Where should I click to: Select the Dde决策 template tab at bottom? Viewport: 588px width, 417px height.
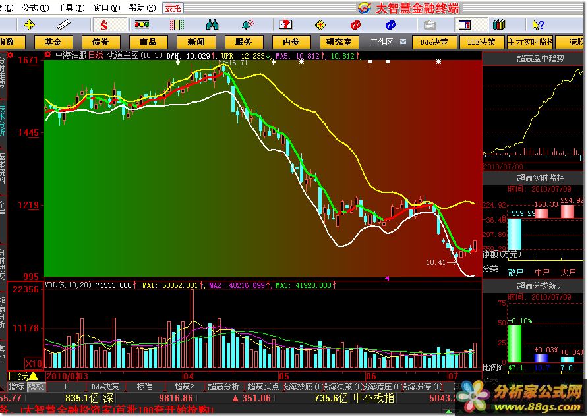[105, 386]
